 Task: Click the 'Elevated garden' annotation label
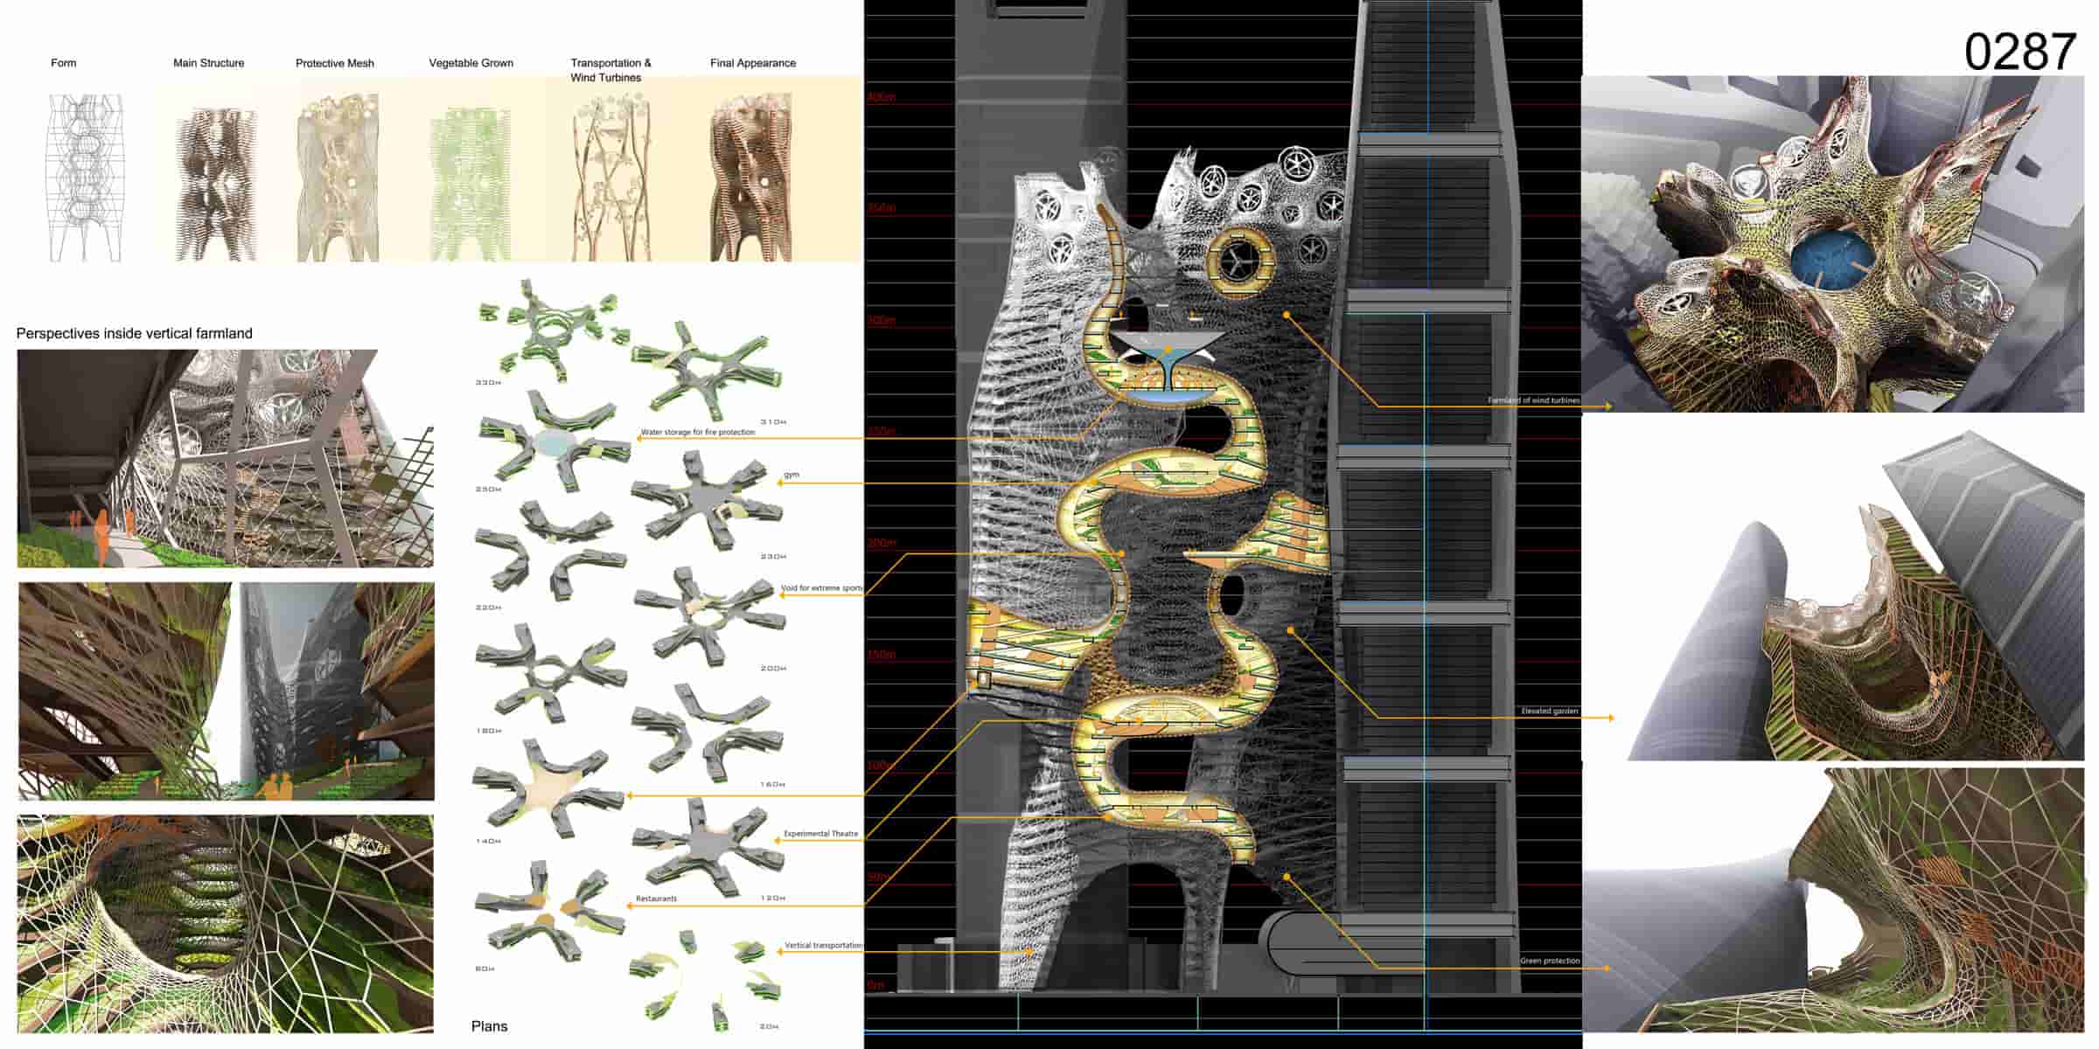tap(1549, 712)
